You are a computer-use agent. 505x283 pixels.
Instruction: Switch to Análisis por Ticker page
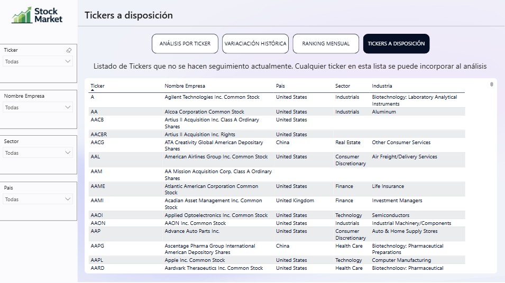click(x=185, y=44)
